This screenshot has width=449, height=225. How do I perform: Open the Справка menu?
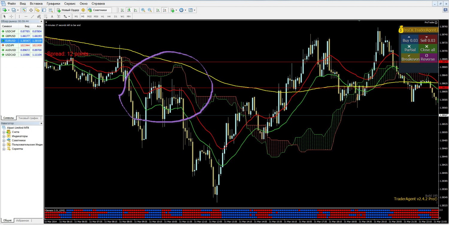[98, 4]
